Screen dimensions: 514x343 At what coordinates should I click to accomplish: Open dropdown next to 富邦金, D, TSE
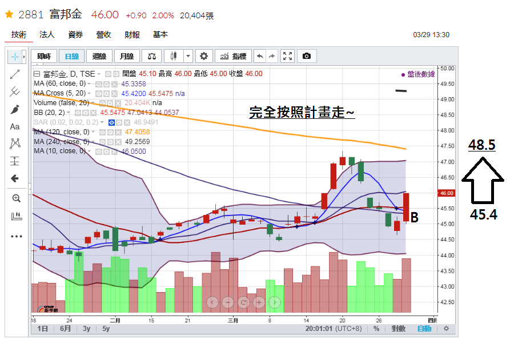(99, 74)
